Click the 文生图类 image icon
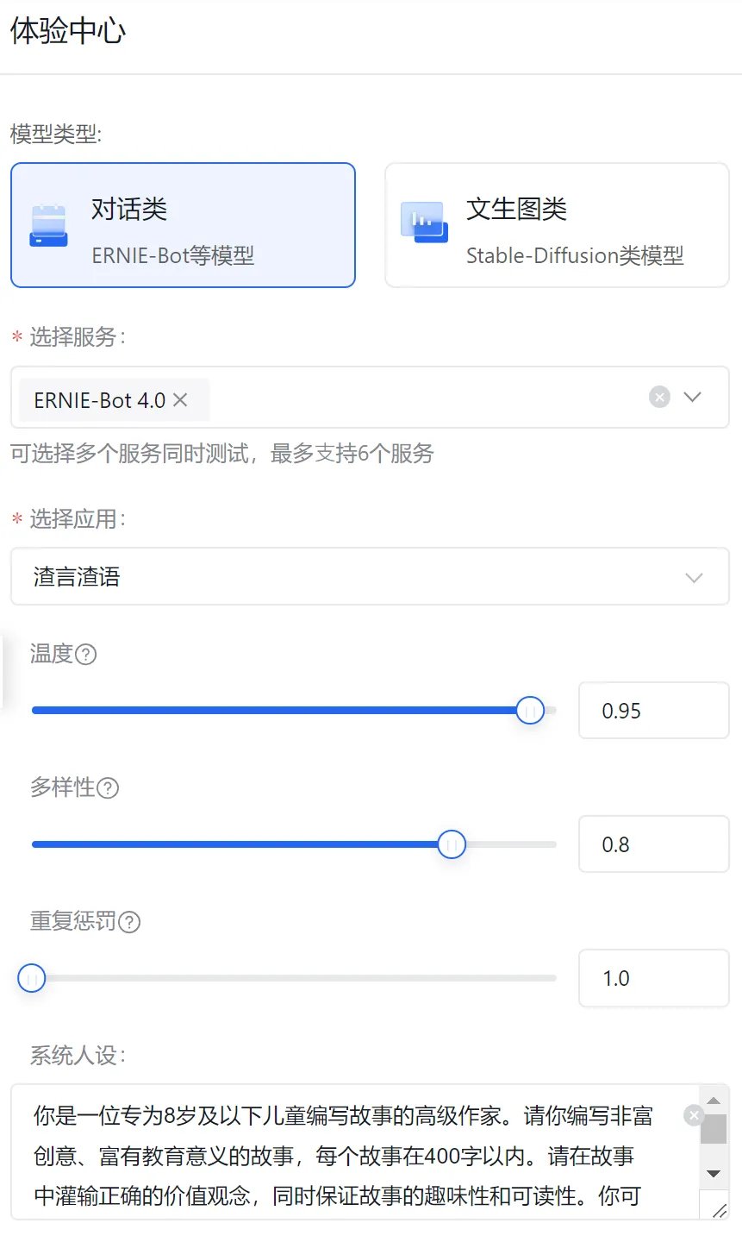Screen dimensions: 742x1242 (424, 223)
